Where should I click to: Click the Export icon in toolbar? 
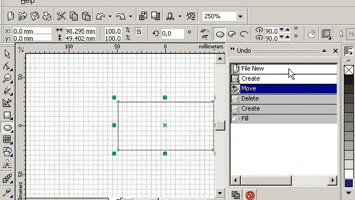pos(156,16)
